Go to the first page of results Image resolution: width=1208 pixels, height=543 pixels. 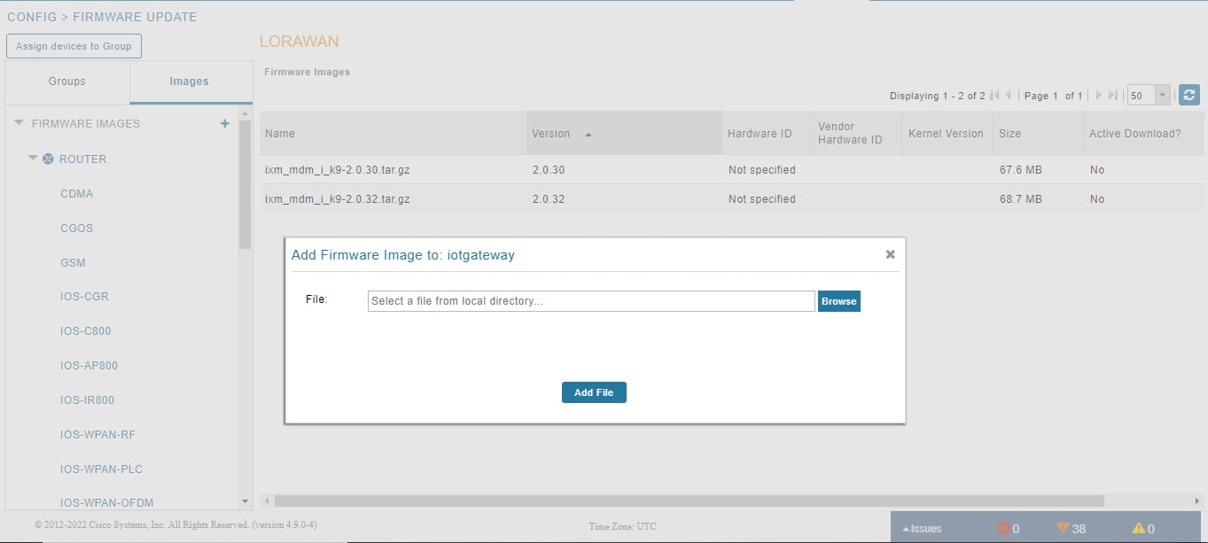(994, 95)
